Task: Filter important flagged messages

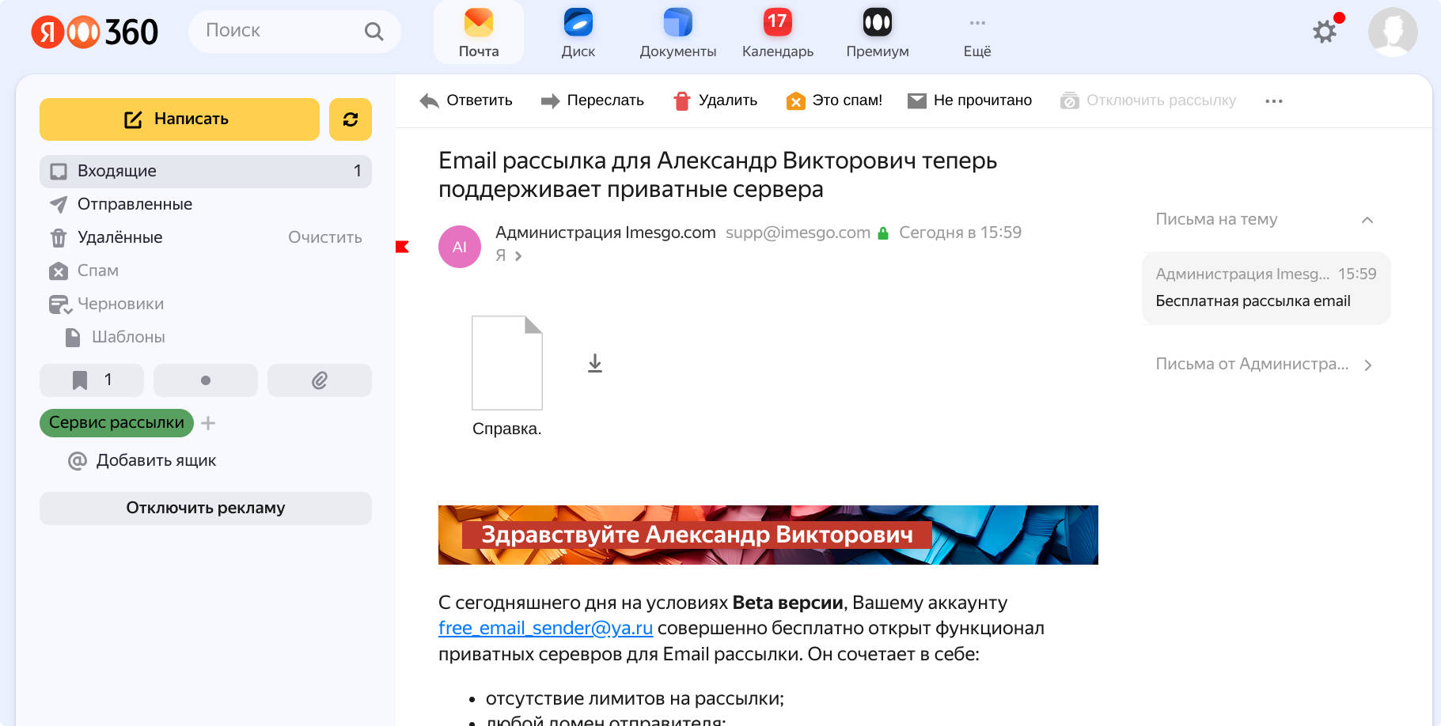Action: [x=92, y=380]
